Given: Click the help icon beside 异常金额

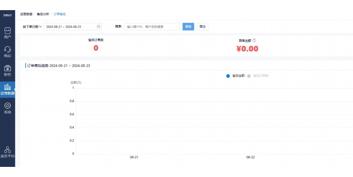Looking at the screenshot, I should (x=254, y=41).
